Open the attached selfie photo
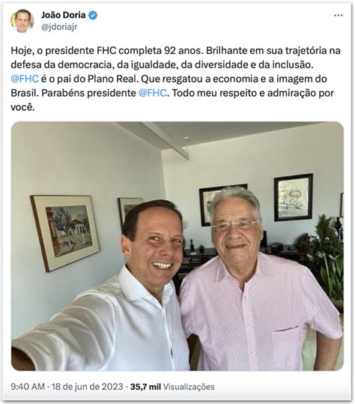The width and height of the screenshot is (355, 404). 177,246
